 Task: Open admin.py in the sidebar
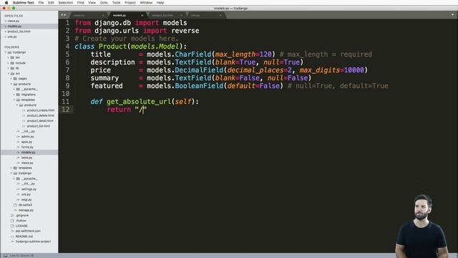coord(27,137)
